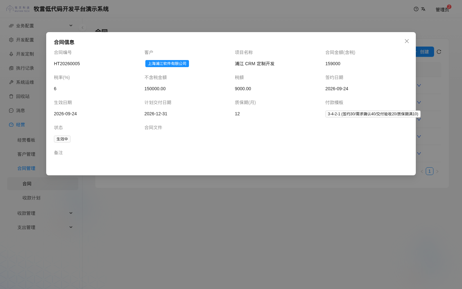The height and width of the screenshot is (289, 462).
Task: Click the contract amount 159000
Action: click(x=333, y=64)
